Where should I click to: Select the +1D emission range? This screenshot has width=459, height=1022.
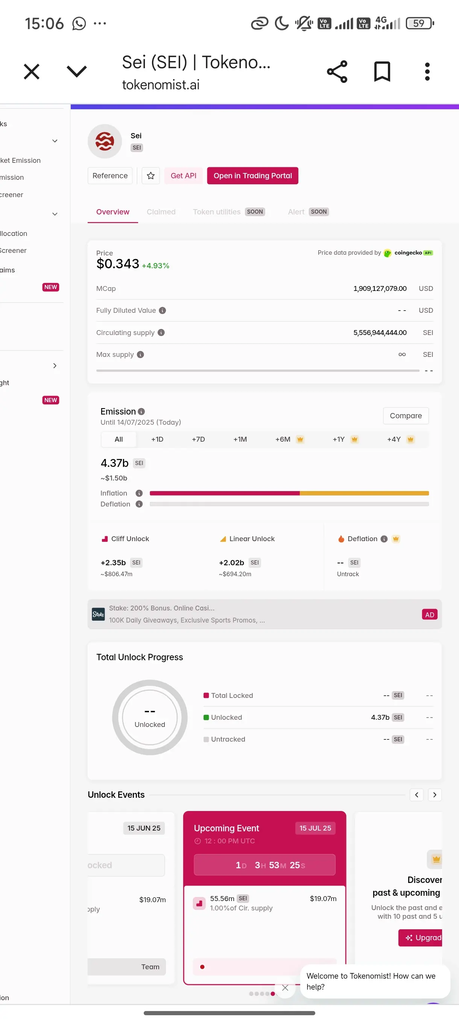(x=157, y=439)
